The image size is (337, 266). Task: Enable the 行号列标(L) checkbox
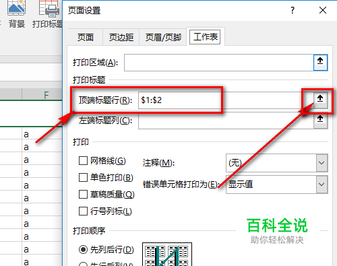83,211
